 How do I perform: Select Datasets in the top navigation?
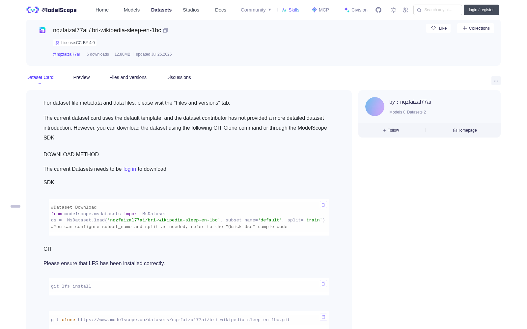point(161,10)
